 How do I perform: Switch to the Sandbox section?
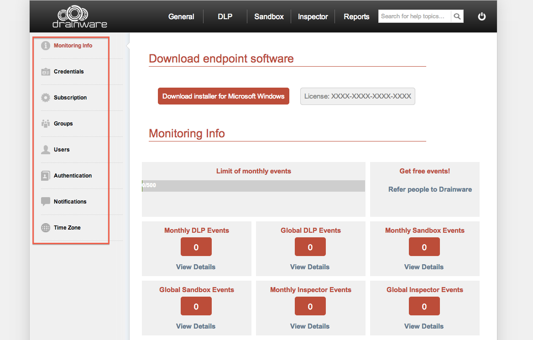pos(269,17)
